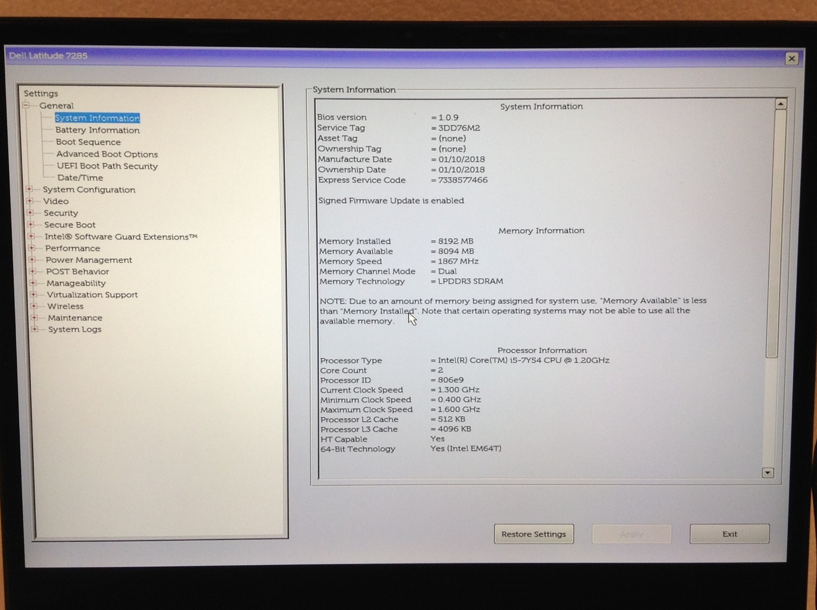Click Maximum Clock Speed value 1.600 GHz
The height and width of the screenshot is (610, 817).
(459, 409)
